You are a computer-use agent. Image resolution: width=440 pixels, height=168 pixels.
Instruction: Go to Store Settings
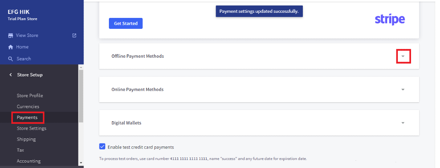[x=32, y=129]
